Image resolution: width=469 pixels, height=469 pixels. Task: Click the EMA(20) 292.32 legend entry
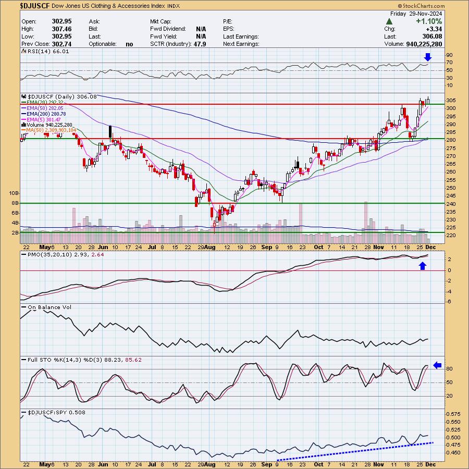42,102
